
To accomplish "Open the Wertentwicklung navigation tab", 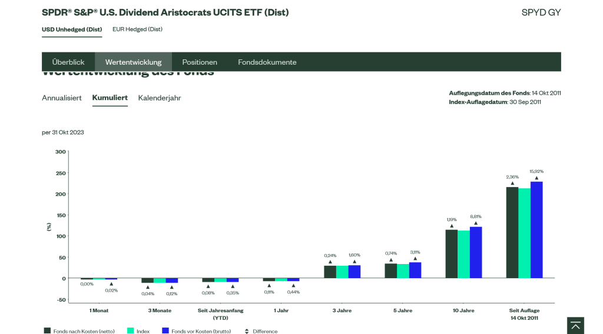I will [134, 62].
